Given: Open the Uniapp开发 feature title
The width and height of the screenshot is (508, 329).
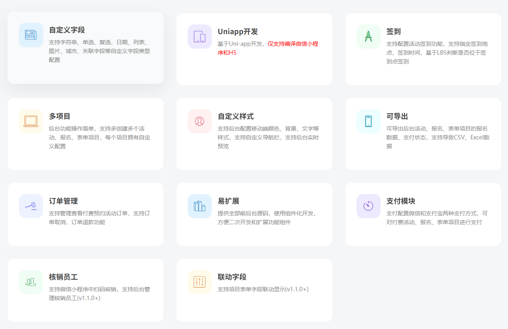Looking at the screenshot, I should (238, 32).
